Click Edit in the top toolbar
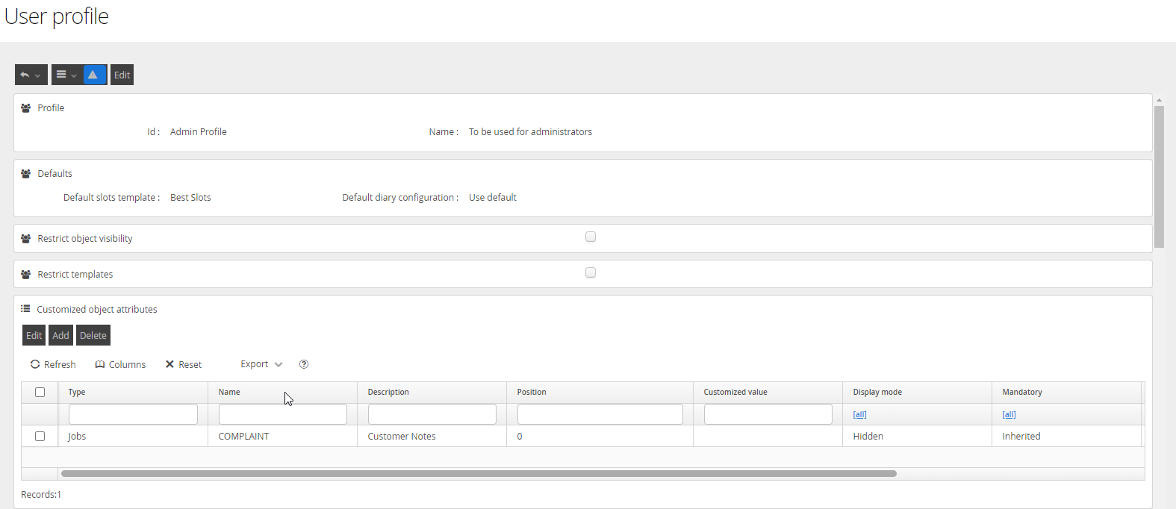Screen dimensions: 1176x509 click(x=122, y=75)
